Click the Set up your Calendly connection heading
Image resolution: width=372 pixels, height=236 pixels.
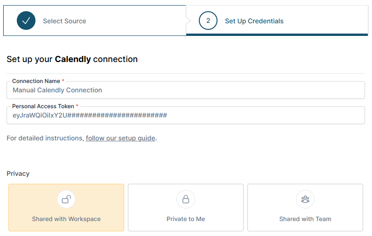point(72,59)
